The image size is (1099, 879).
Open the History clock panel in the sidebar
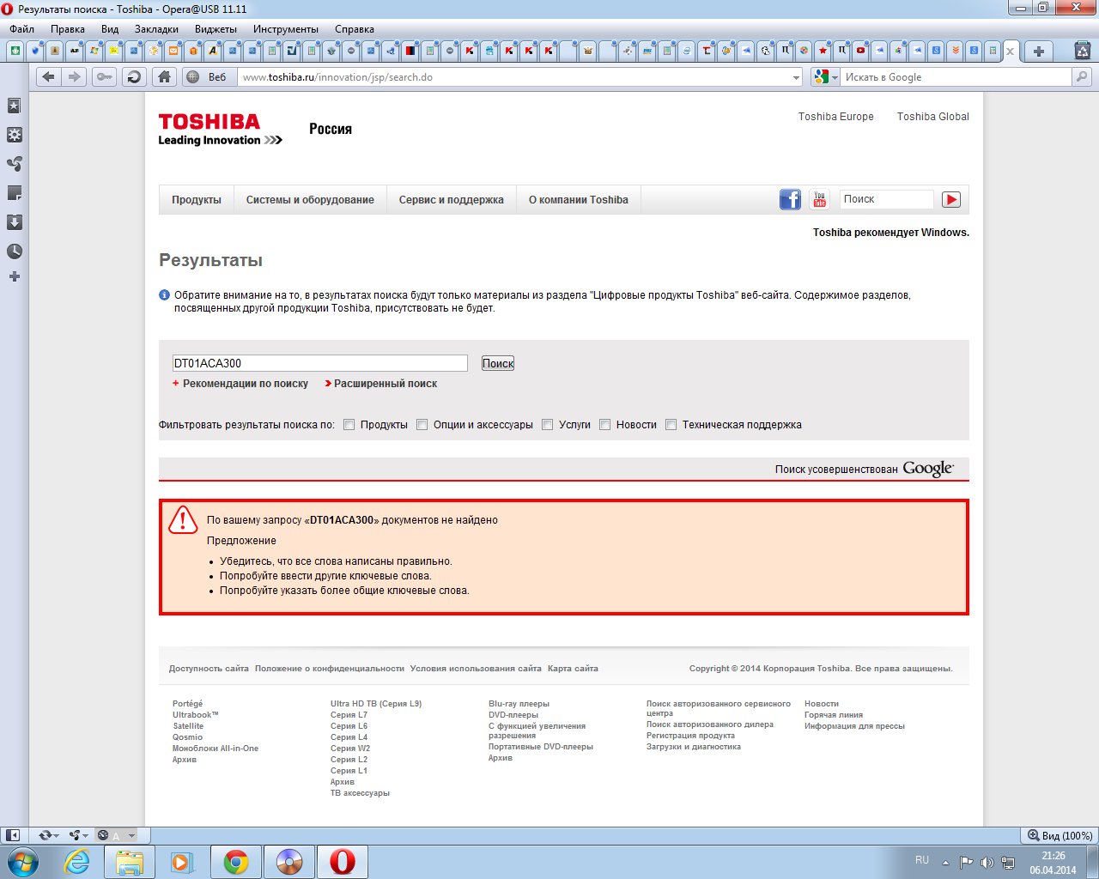tap(15, 252)
